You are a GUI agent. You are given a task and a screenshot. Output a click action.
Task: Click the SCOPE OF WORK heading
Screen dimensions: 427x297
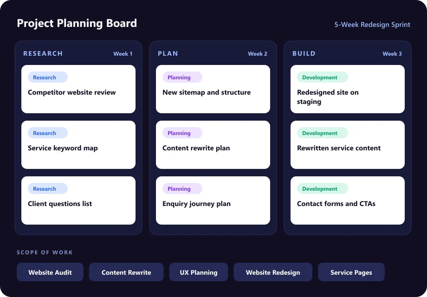45,252
